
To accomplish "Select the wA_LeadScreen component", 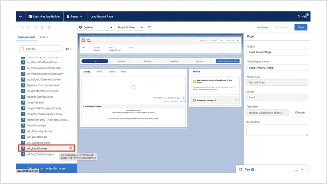I will pyautogui.click(x=46, y=148).
